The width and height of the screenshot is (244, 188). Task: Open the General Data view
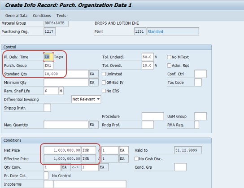point(16,16)
